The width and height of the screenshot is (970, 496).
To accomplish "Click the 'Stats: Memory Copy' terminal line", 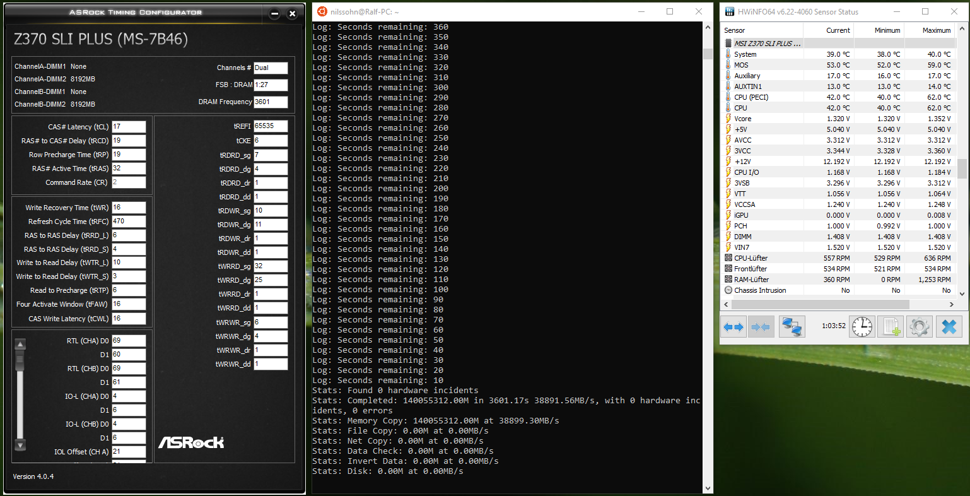I will pyautogui.click(x=436, y=421).
